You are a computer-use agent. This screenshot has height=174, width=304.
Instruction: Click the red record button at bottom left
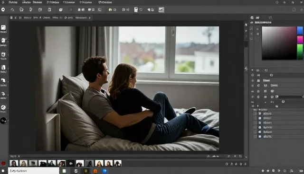[3, 164]
